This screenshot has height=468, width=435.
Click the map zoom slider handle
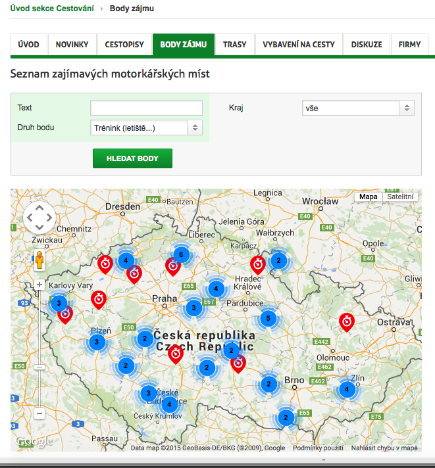(x=39, y=367)
